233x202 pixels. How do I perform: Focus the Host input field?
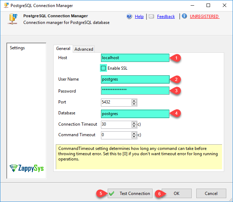[135, 58]
